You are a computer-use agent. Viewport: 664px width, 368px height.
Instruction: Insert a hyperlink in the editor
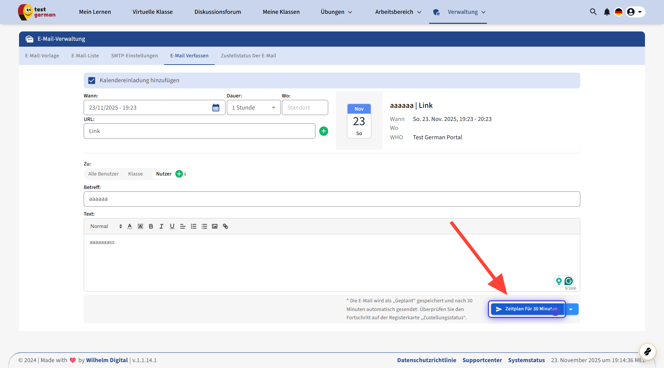(225, 226)
